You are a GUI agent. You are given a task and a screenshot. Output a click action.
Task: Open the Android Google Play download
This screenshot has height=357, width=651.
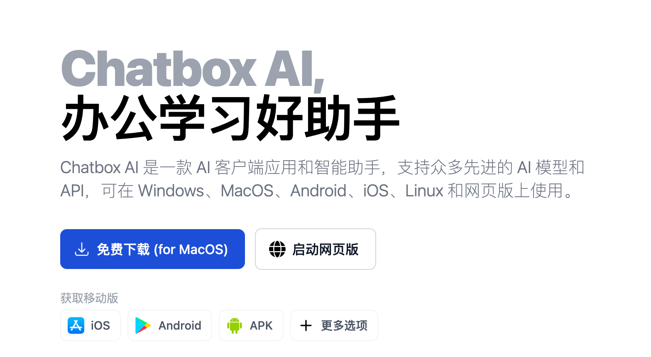(x=170, y=325)
